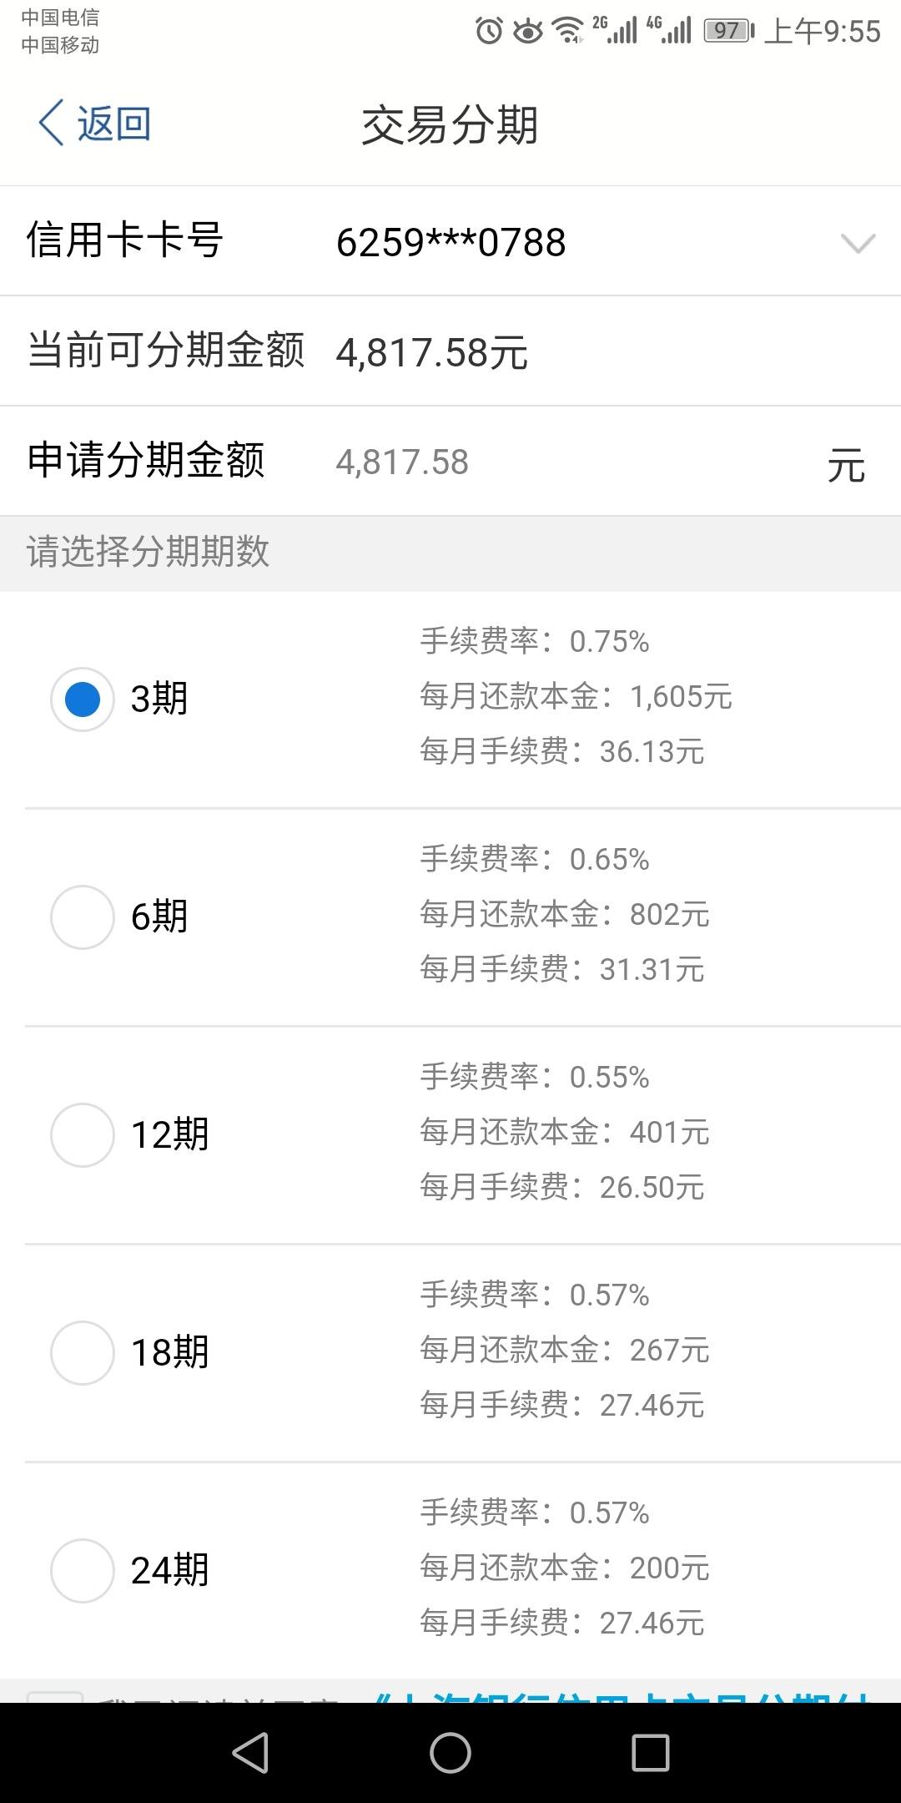Tap the back arrow chevron icon
This screenshot has width=901, height=1803.
[51, 124]
